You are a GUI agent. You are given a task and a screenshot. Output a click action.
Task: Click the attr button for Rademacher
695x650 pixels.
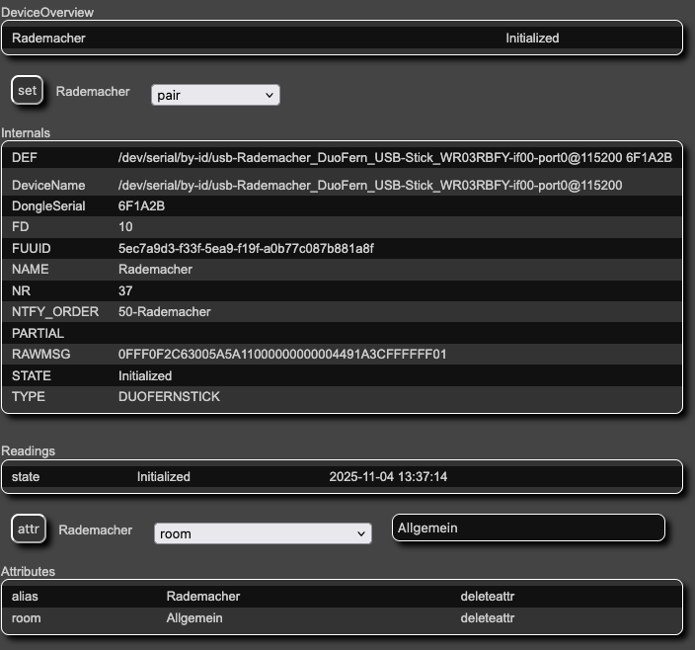coord(29,528)
